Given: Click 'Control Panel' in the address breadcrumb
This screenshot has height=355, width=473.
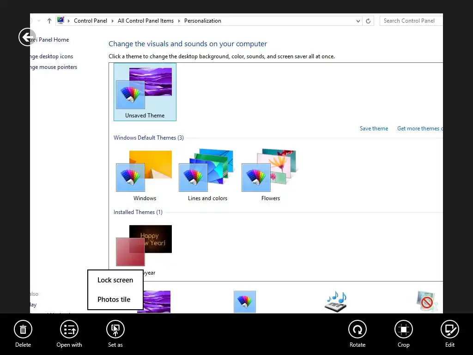Looking at the screenshot, I should click(x=91, y=21).
